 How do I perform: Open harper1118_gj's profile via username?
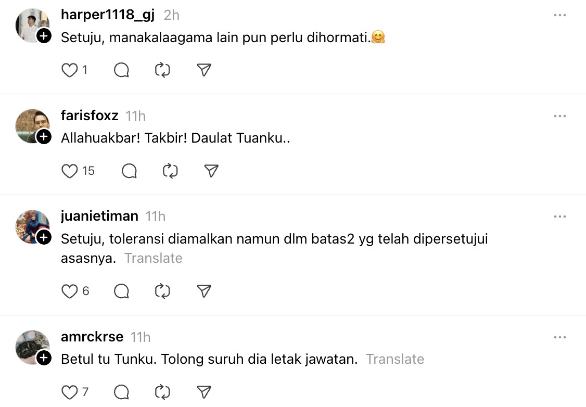click(x=108, y=15)
